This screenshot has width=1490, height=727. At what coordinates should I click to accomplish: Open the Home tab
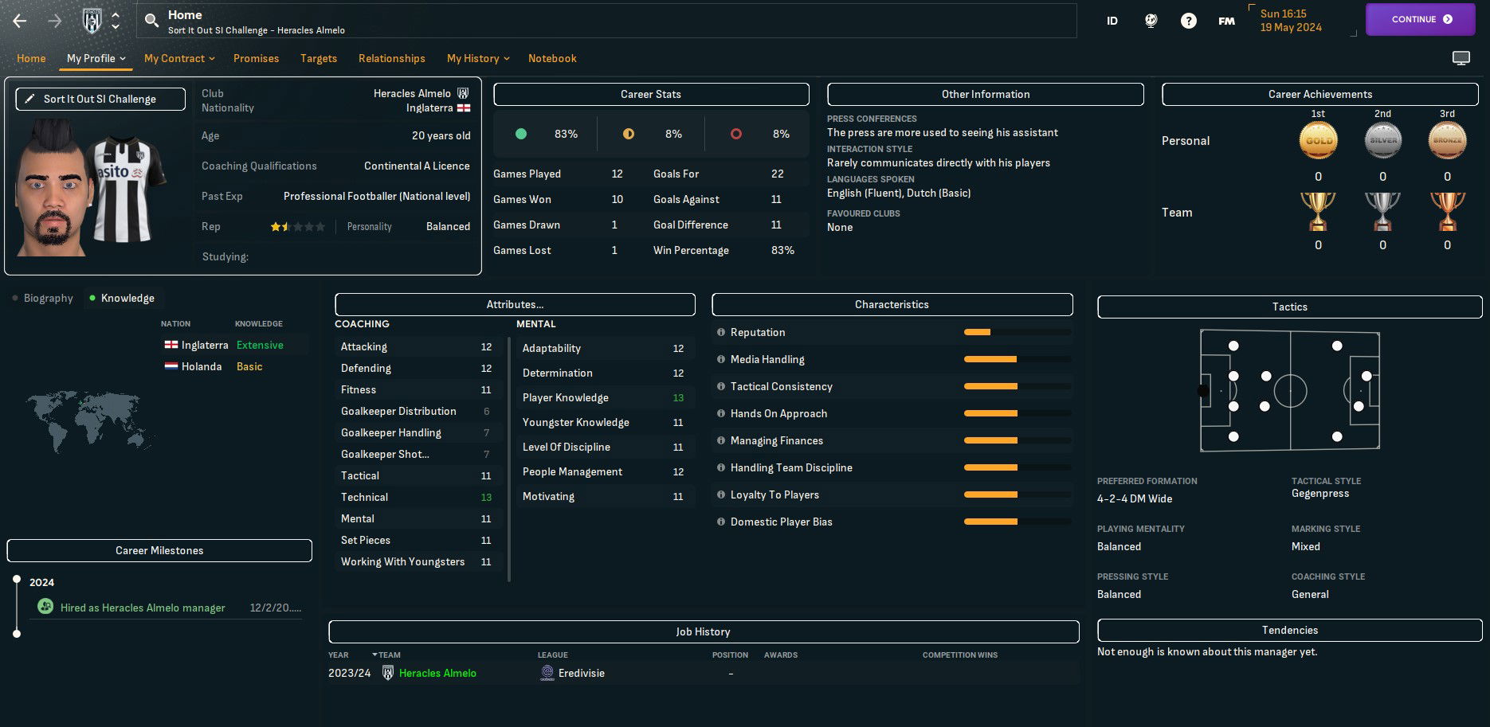tap(31, 58)
